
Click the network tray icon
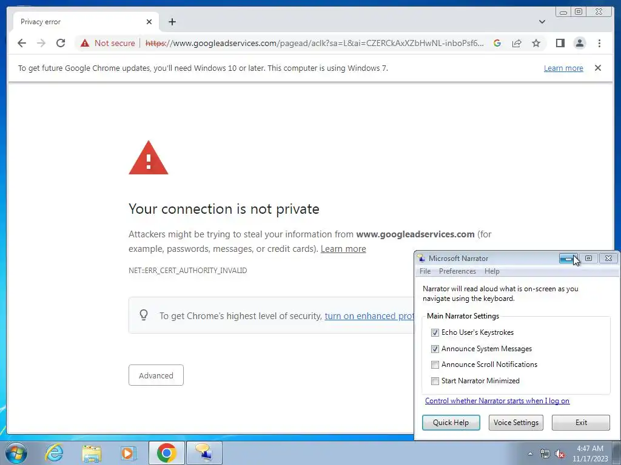(545, 453)
